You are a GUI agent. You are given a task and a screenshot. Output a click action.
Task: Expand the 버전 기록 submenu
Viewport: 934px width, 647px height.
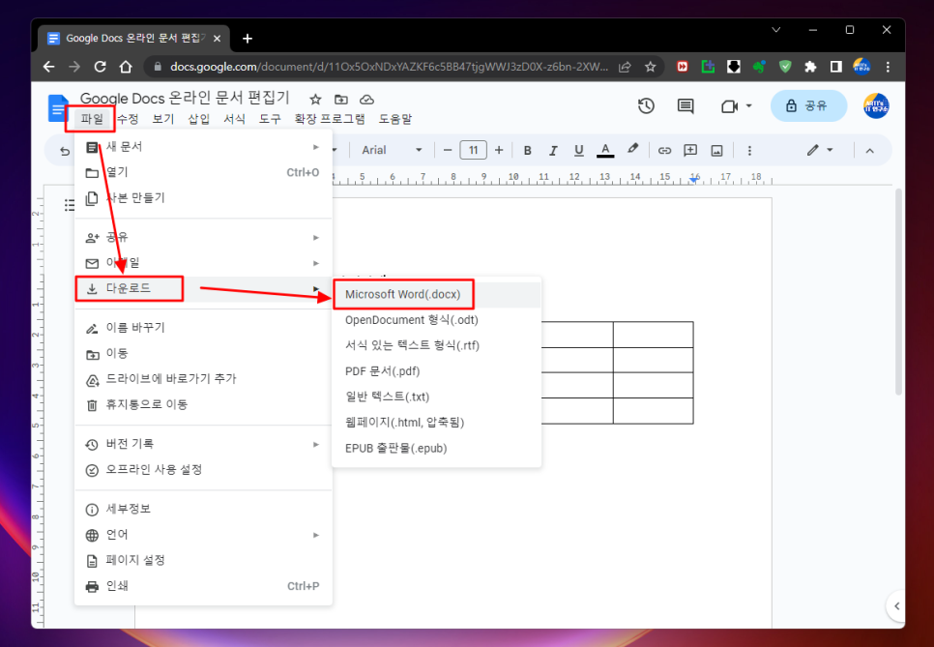click(203, 444)
